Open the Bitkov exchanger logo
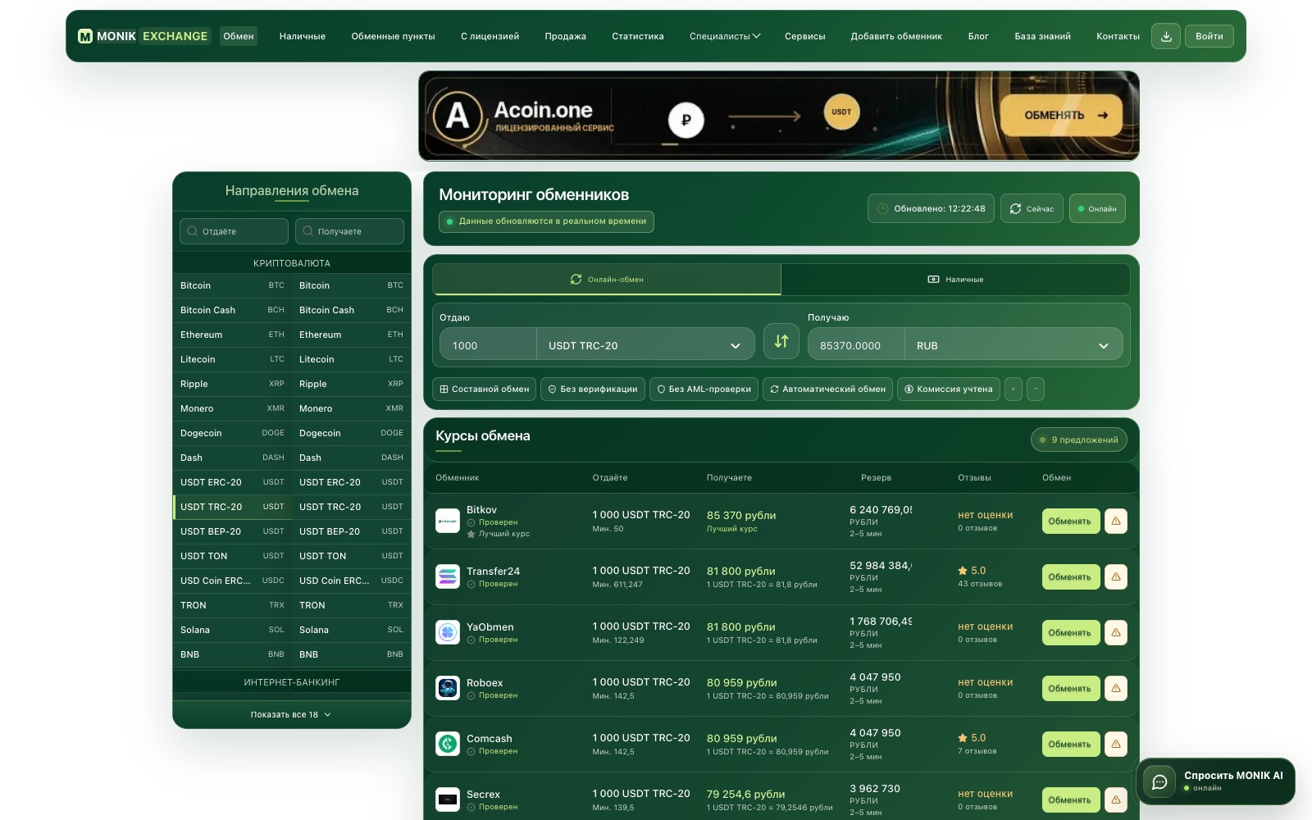Image resolution: width=1312 pixels, height=820 pixels. pos(448,521)
